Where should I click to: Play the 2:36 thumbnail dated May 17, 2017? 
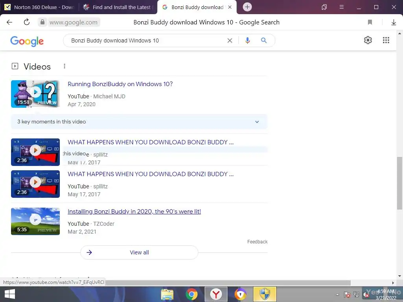tap(35, 184)
